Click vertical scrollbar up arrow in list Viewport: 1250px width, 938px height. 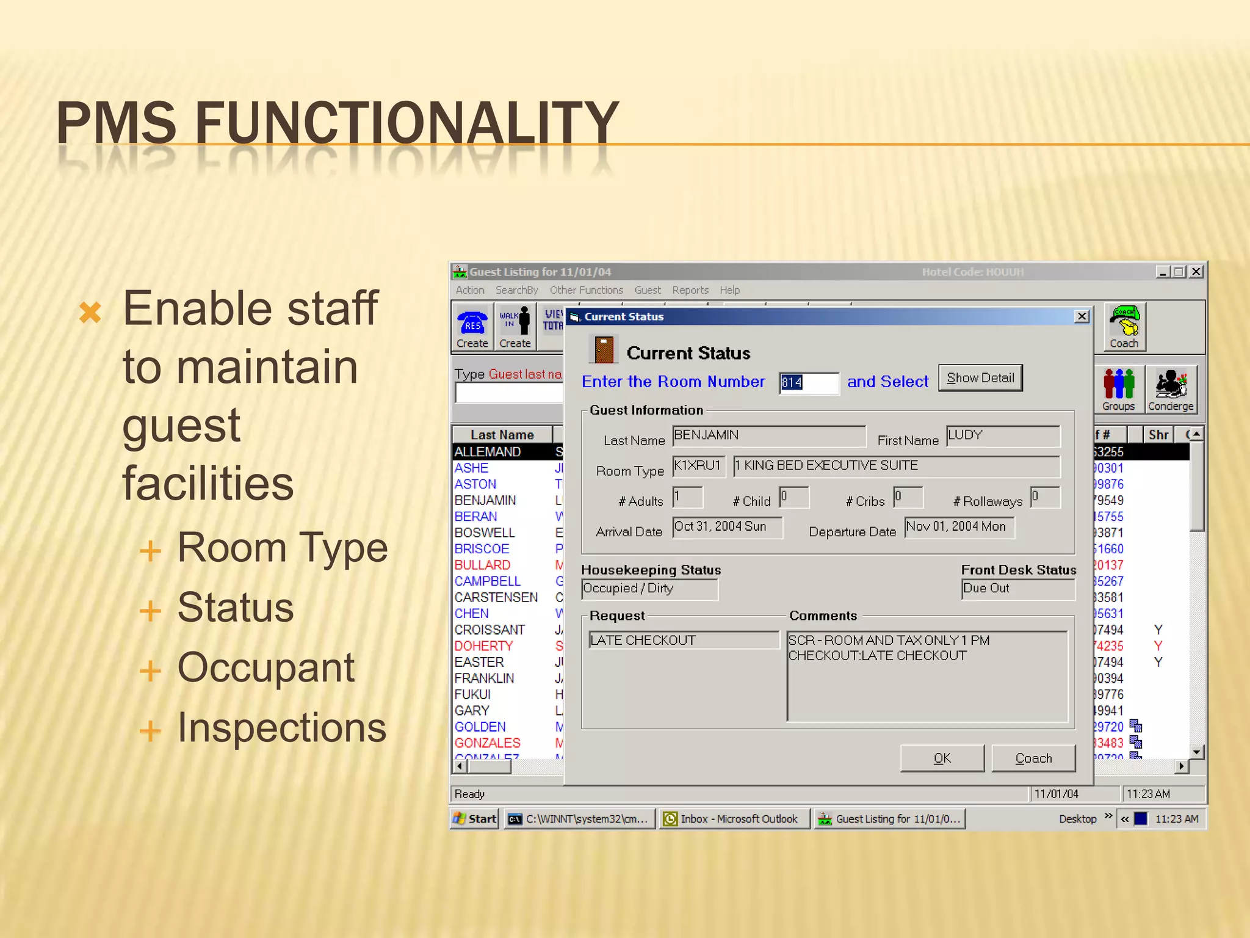click(x=1197, y=434)
